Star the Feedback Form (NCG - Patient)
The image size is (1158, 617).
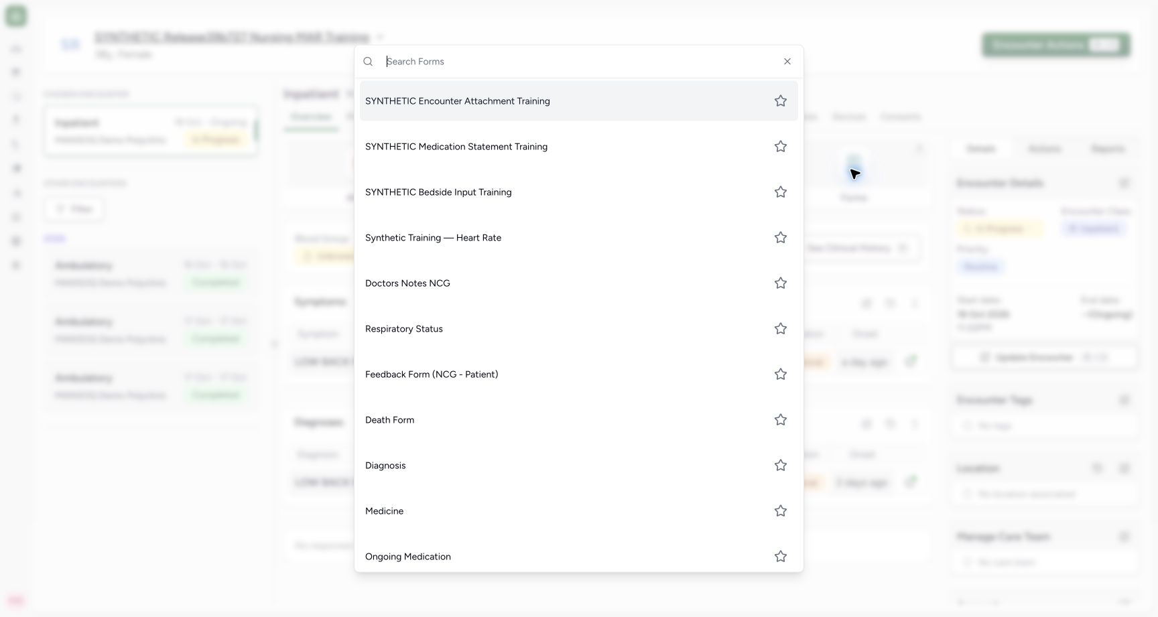pos(781,374)
